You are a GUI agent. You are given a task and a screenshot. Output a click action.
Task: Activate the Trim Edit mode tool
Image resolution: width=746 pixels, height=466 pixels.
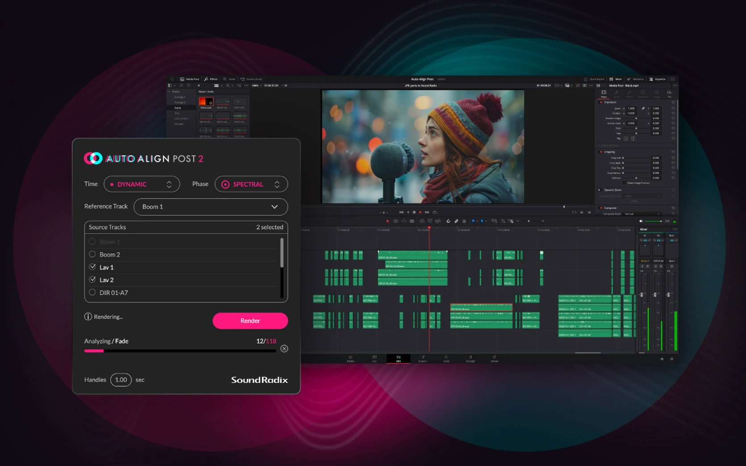(396, 221)
